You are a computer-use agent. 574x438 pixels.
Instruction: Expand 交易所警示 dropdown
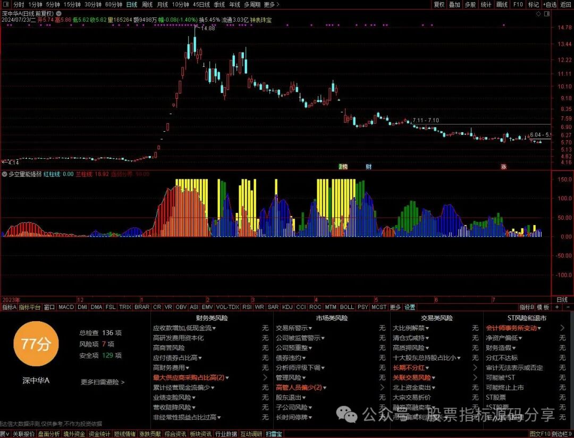[x=294, y=328]
